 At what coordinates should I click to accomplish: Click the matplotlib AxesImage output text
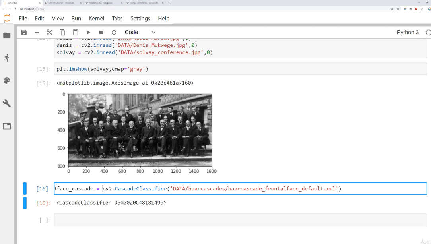click(x=125, y=83)
